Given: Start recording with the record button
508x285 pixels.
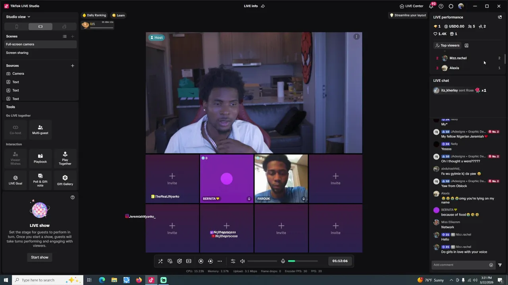Looking at the screenshot, I should click(x=201, y=261).
